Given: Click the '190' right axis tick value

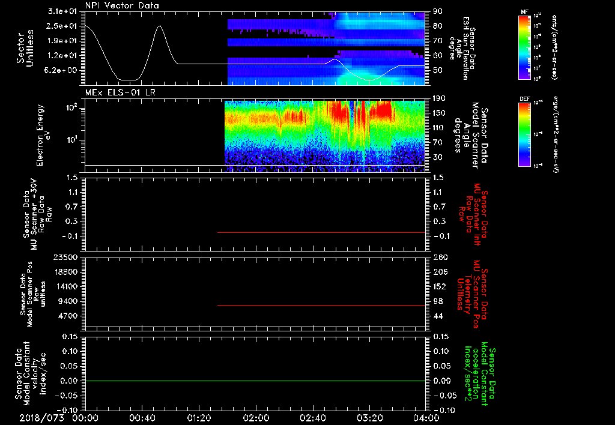Looking at the screenshot, I should click(440, 98).
